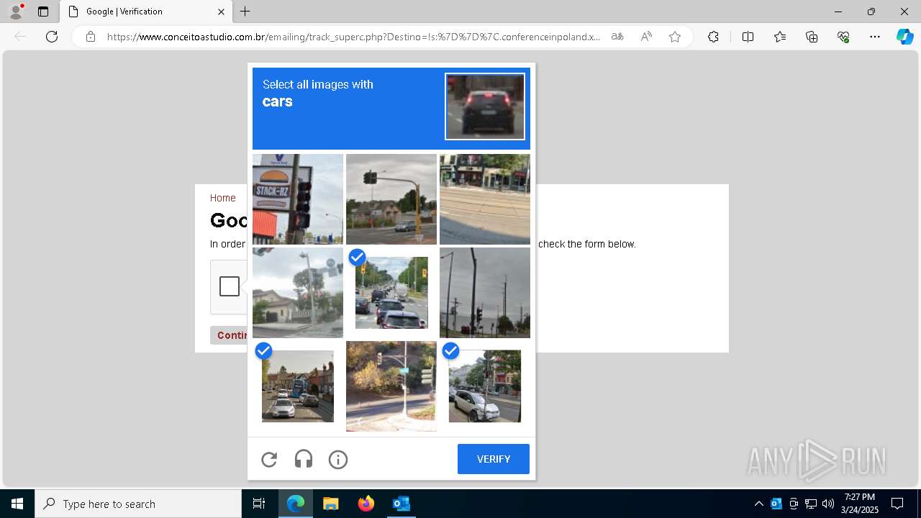Open Browser essentials
This screenshot has height=518, width=921.
[843, 37]
